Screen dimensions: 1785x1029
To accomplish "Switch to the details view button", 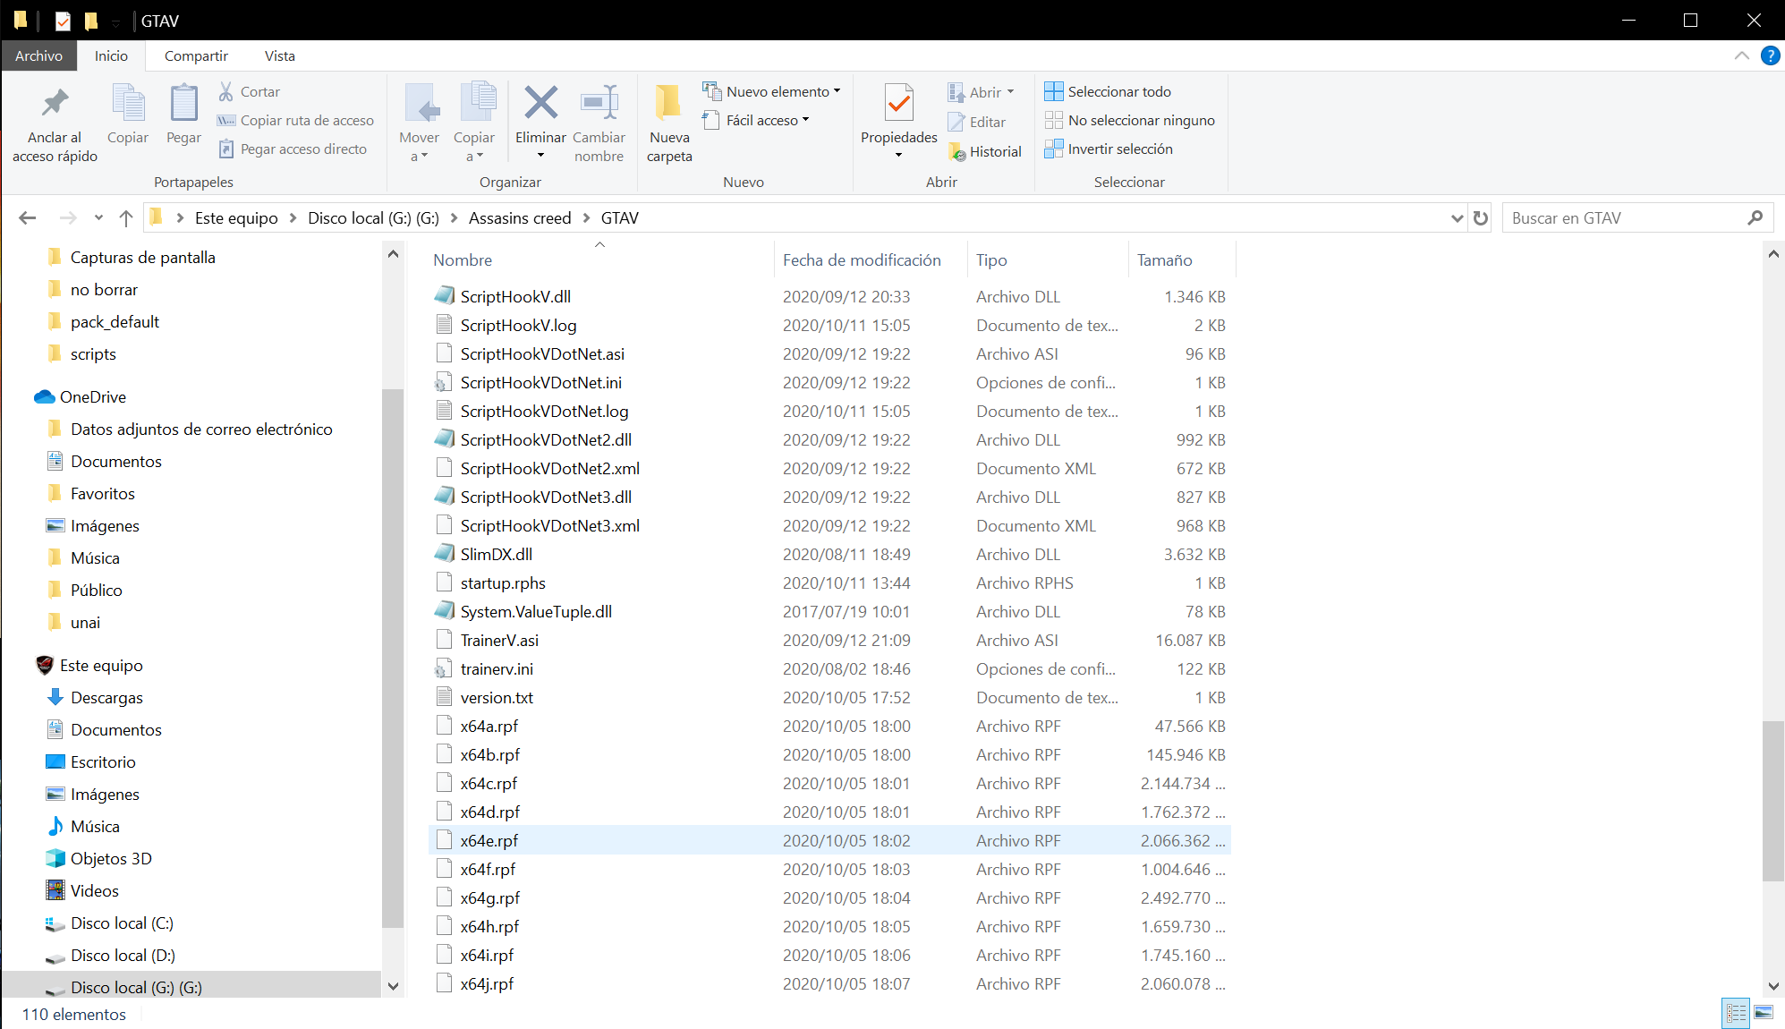I will point(1736,1013).
